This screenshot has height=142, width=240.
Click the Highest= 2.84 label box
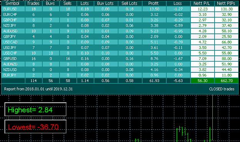click(x=35, y=109)
